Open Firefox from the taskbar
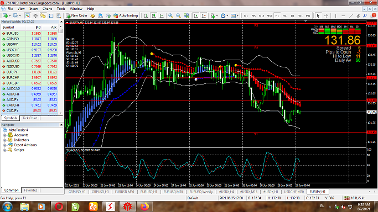Screen dimensions: 378x212 [x=144, y=206]
